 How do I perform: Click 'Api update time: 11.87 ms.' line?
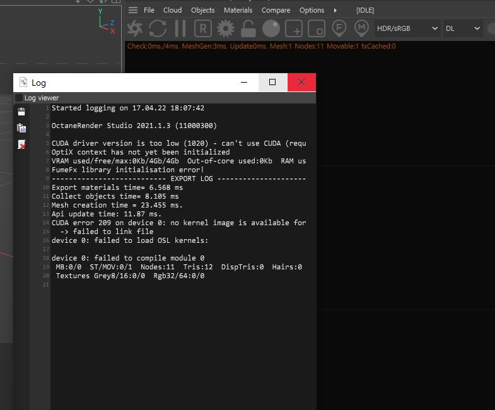point(107,214)
